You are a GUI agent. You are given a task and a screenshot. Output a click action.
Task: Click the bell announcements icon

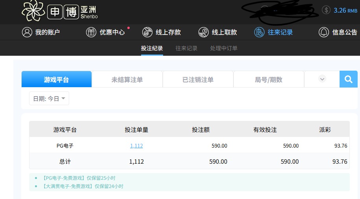[x=323, y=32]
